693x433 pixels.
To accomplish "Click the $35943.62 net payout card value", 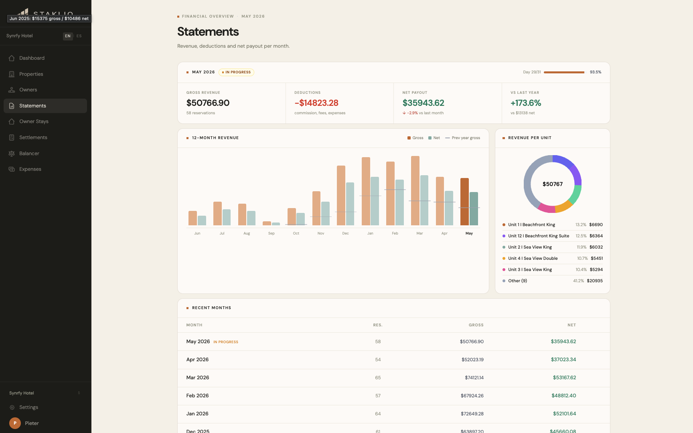I will coord(423,103).
